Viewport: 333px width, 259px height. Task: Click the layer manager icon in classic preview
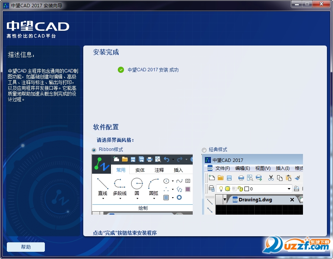click(x=211, y=188)
